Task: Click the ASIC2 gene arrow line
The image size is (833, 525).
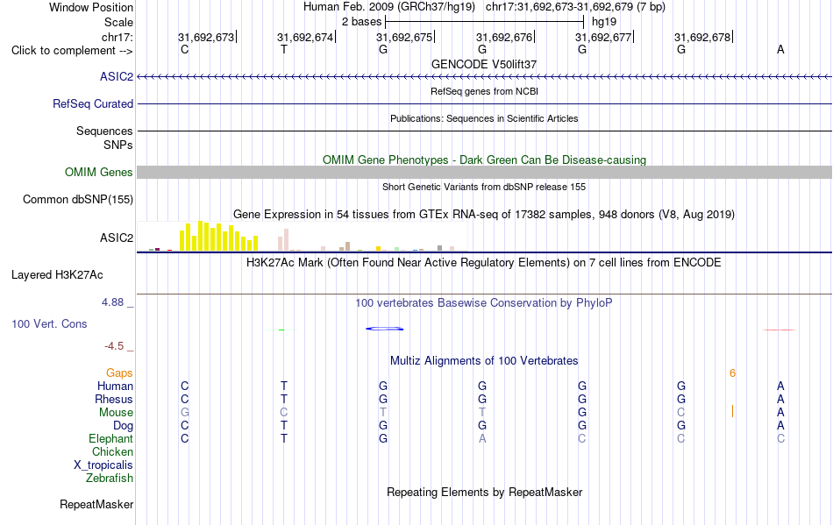Action: coord(485,77)
